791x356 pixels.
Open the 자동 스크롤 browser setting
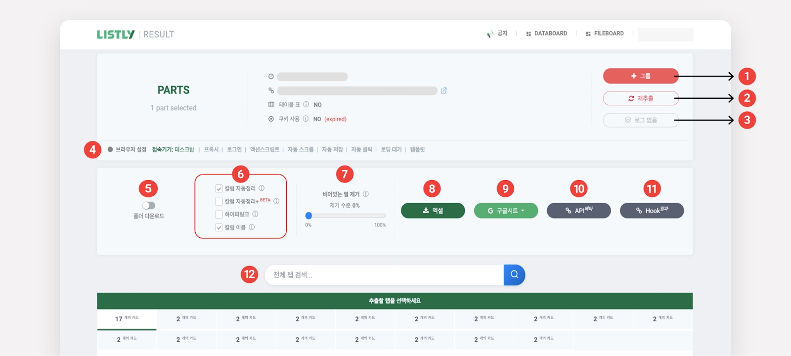(301, 149)
